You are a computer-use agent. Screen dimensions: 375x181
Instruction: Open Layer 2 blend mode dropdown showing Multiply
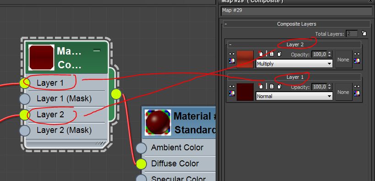tap(294, 64)
